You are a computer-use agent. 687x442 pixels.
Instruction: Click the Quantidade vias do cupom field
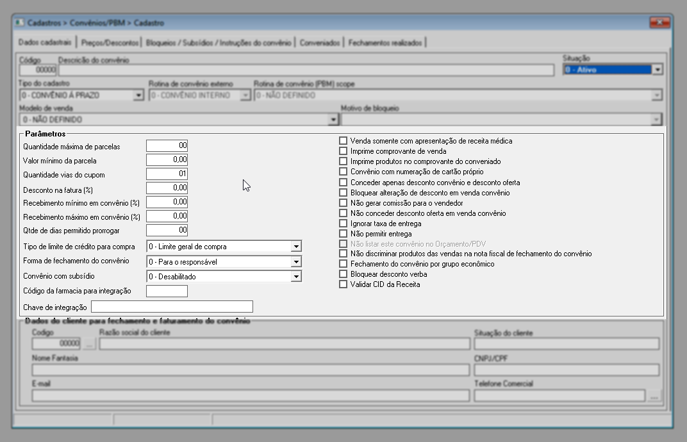tap(167, 174)
